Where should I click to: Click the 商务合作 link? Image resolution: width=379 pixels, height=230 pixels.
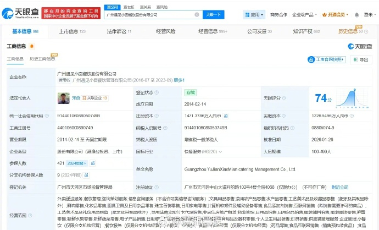pos(278,15)
